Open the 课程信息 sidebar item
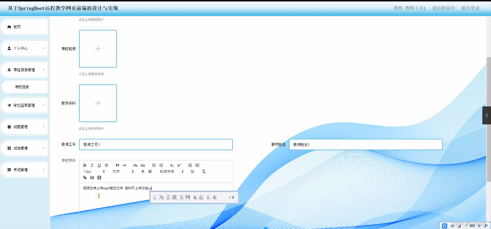The width and height of the screenshot is (491, 229). point(23,87)
